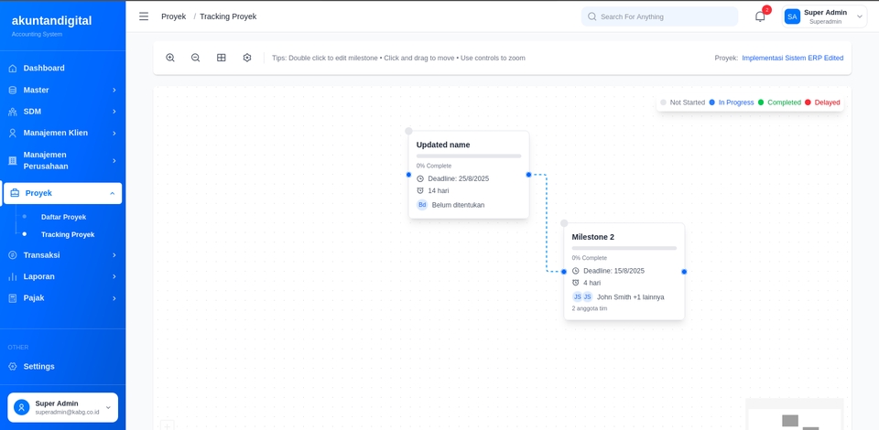Screen dimensions: 879x430
Task: Toggle the grid view icon in toolbar
Action: tap(222, 58)
